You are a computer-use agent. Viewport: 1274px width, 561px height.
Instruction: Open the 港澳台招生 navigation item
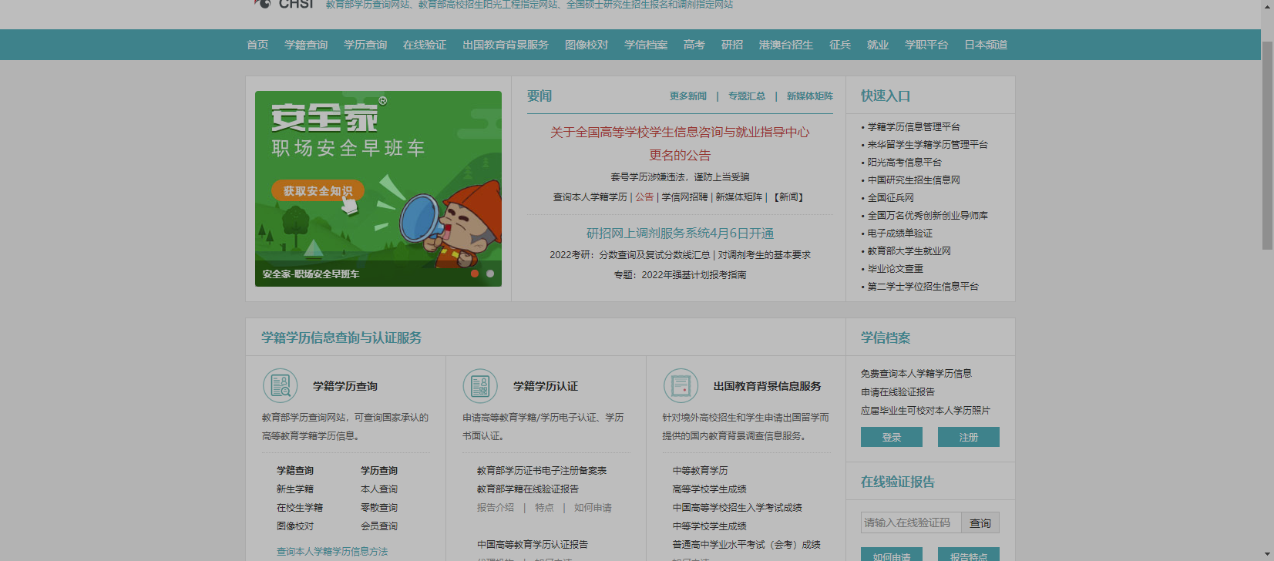pyautogui.click(x=786, y=45)
